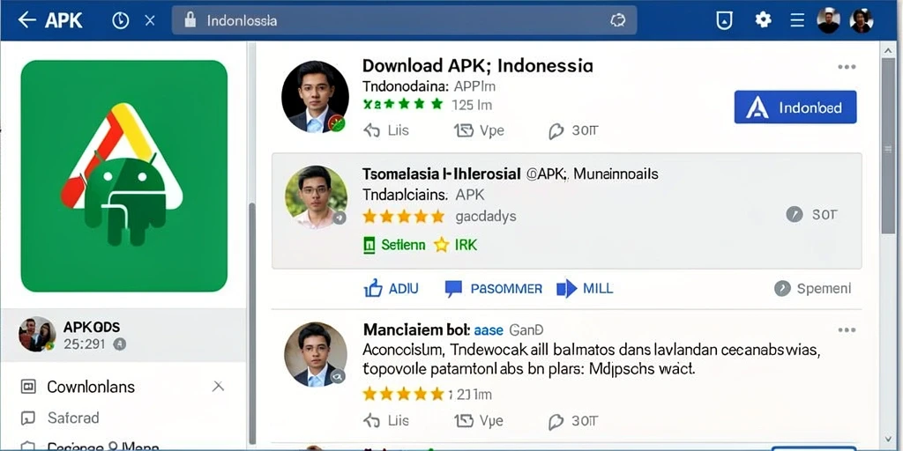The height and width of the screenshot is (451, 903).
Task: Click the main page vertical scrollbar thumb
Action: pos(888,145)
